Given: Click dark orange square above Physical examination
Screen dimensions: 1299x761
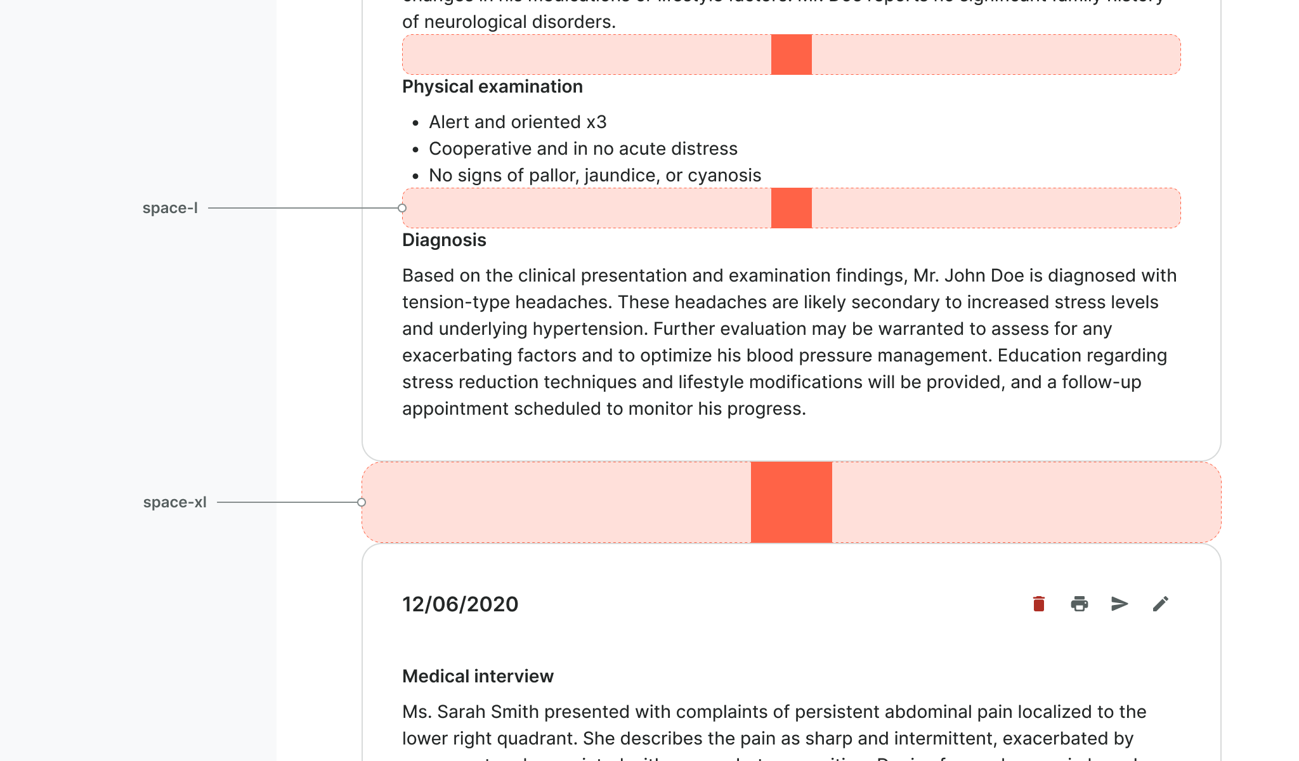Looking at the screenshot, I should pos(791,55).
